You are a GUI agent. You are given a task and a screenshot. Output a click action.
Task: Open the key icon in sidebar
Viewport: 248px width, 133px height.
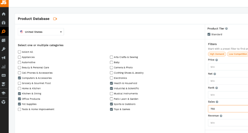tap(3, 49)
